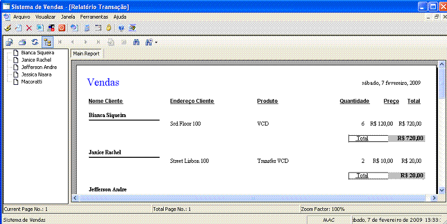Select Bianca Siqueira in the group tree

[x=37, y=53]
